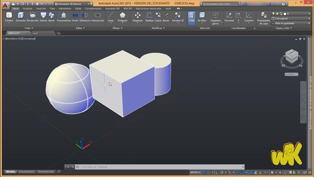Toggle clean screen in the status bar
Screen dimensions: 314x177
click(305, 173)
